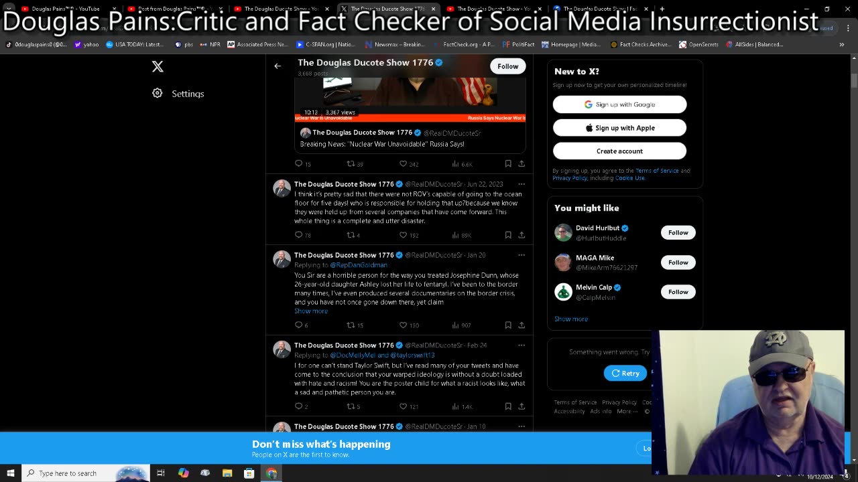Open more options on Jan 20 post
Screen dimensions: 858x482
[x=522, y=255]
